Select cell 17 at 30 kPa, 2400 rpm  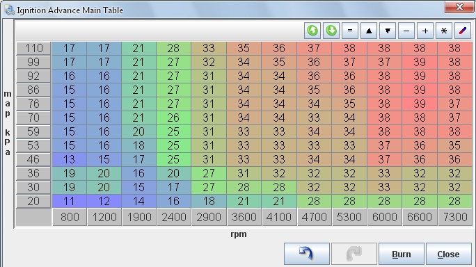click(x=174, y=188)
